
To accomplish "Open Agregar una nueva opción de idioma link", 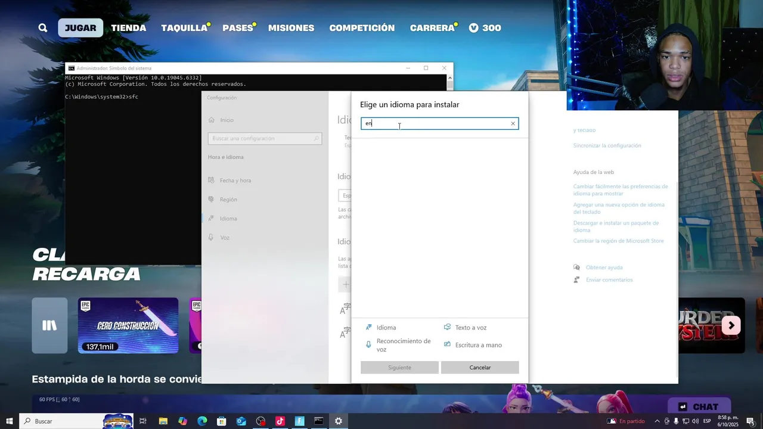I will pos(619,208).
